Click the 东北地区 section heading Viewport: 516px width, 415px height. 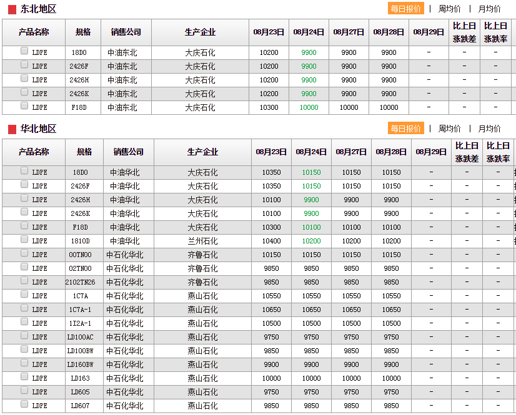[x=38, y=9]
